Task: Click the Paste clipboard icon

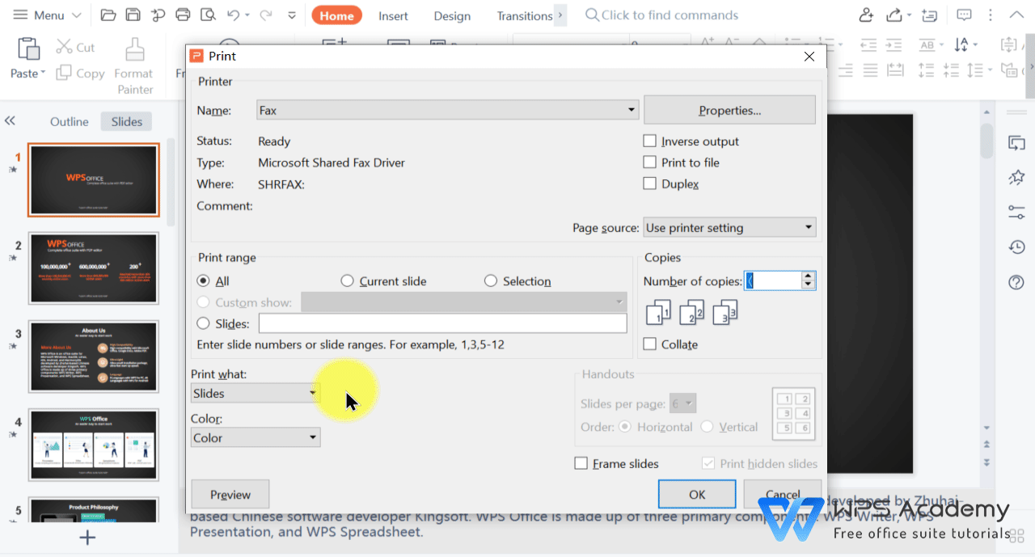Action: pos(28,49)
